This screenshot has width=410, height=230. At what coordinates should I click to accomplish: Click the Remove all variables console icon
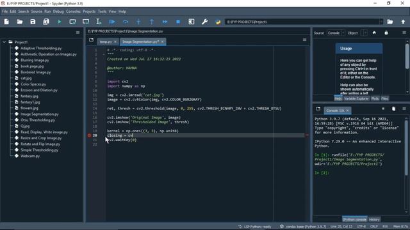(x=393, y=109)
